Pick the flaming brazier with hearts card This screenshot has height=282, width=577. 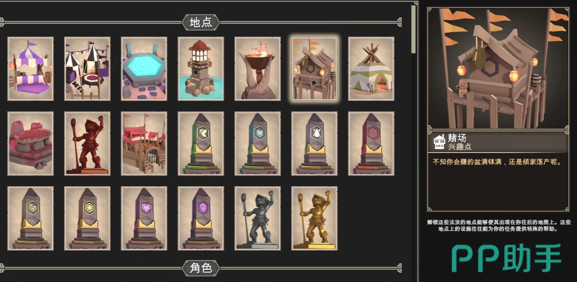(258, 69)
